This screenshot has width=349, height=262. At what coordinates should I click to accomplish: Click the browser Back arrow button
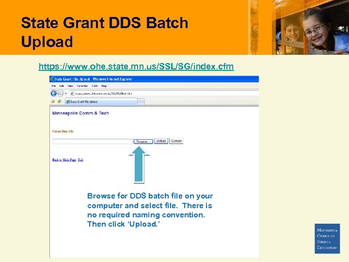tap(54, 93)
